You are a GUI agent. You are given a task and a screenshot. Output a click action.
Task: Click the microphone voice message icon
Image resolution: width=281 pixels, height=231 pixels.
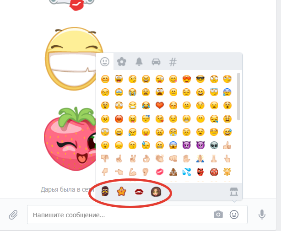262,215
